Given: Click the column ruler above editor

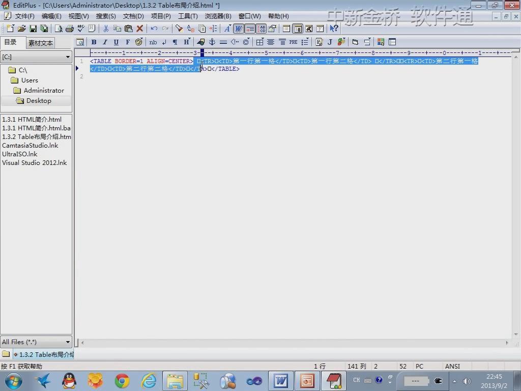Looking at the screenshot, I should pyautogui.click(x=300, y=52).
